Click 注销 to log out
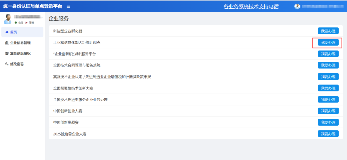 point(31,23)
